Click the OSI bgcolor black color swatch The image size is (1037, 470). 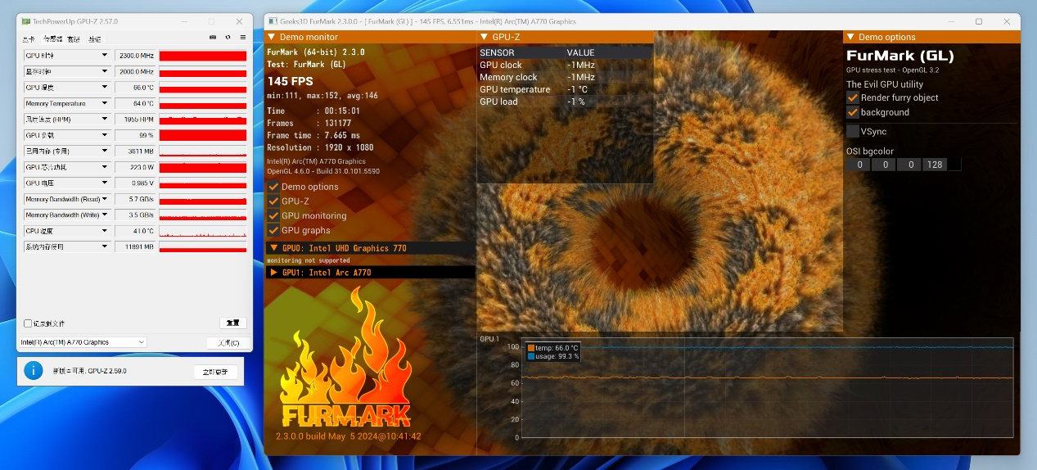[954, 165]
